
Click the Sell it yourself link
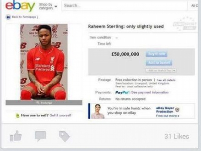point(60,115)
